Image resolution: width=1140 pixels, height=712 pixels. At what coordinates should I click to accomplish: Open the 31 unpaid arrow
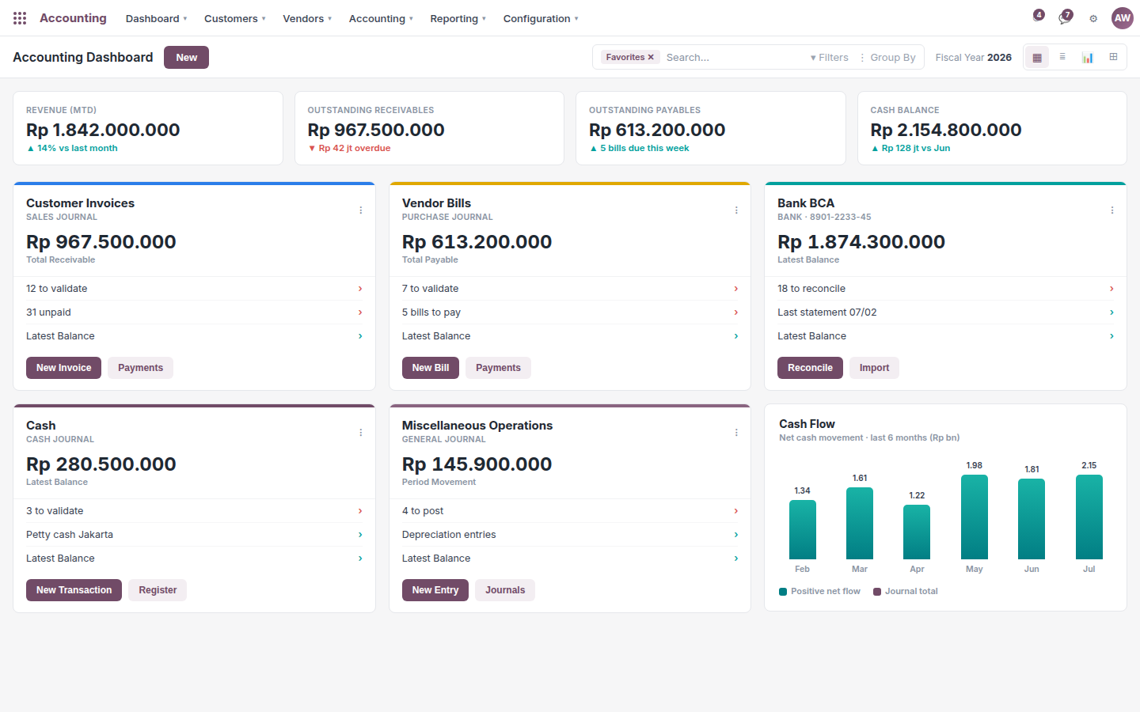click(x=360, y=312)
